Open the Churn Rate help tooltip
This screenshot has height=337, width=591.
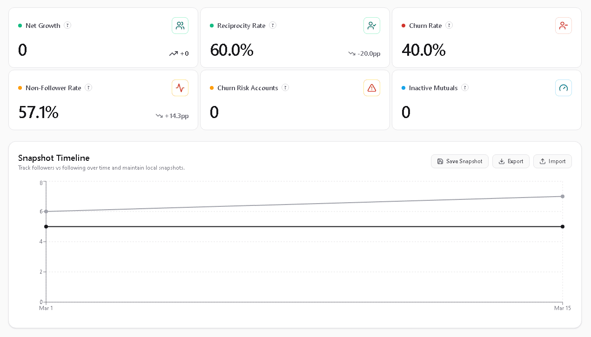coord(449,26)
